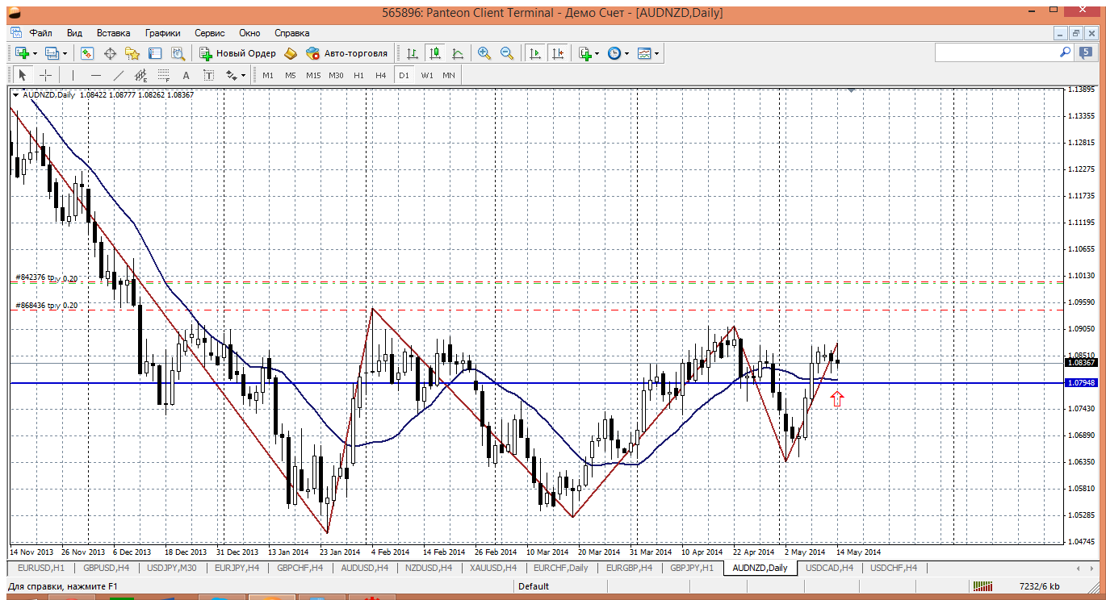Zoom in on the chart

click(484, 53)
